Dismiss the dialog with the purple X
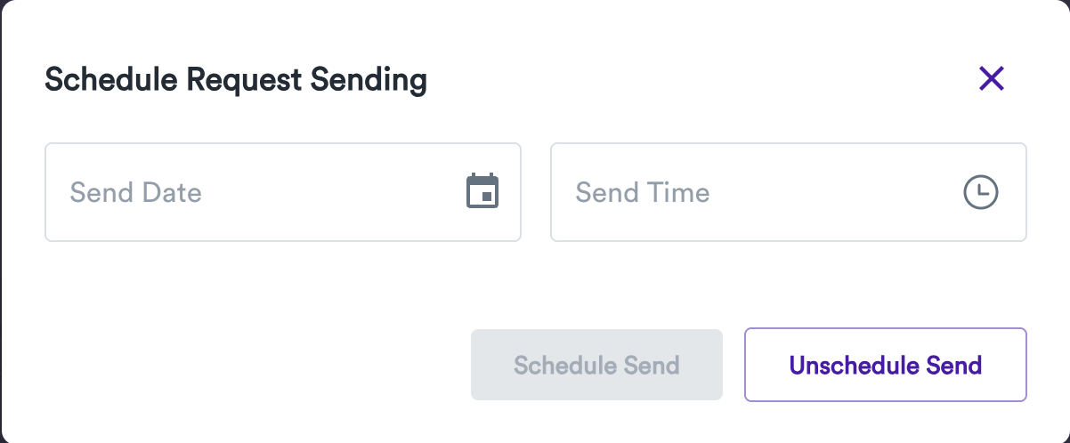1070x443 pixels. coord(991,79)
